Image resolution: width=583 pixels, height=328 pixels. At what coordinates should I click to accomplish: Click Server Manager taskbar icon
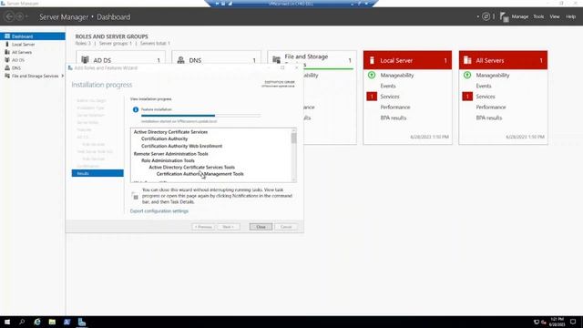point(82,322)
